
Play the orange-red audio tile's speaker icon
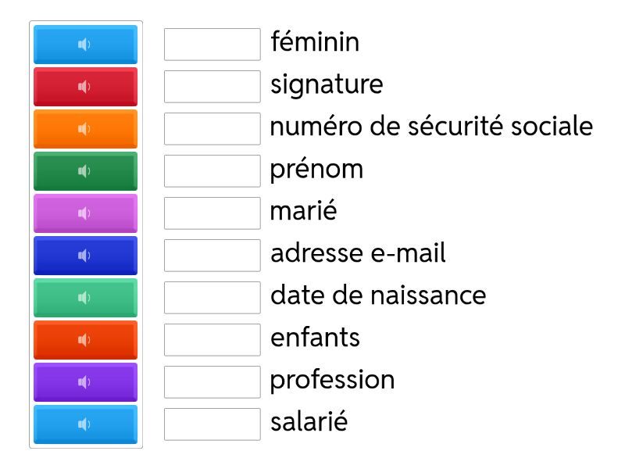(x=84, y=340)
